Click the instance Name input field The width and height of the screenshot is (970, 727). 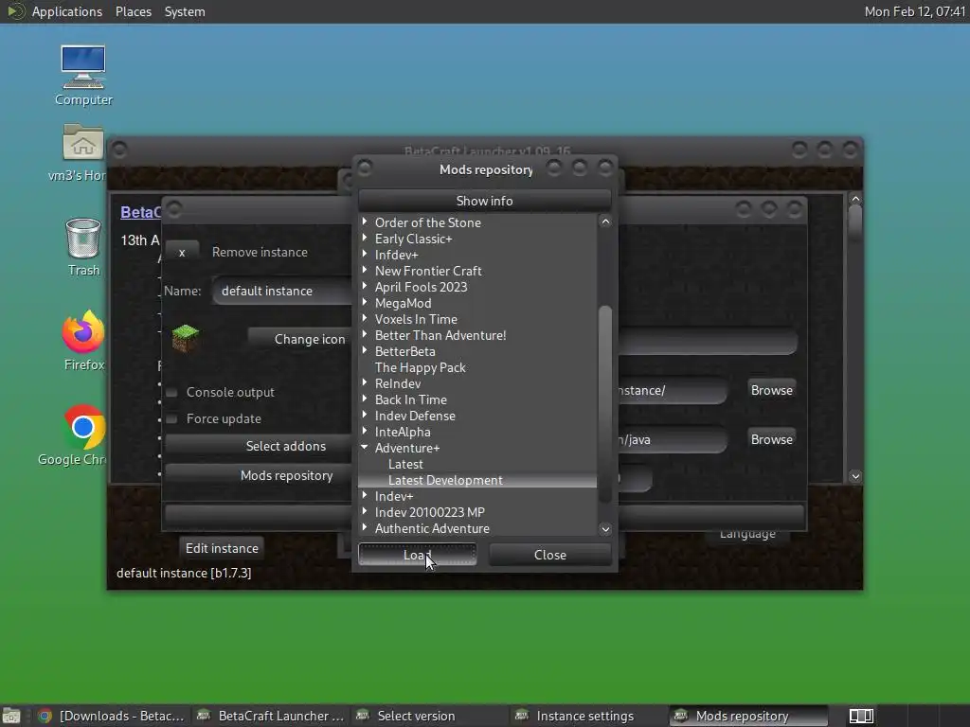point(282,291)
